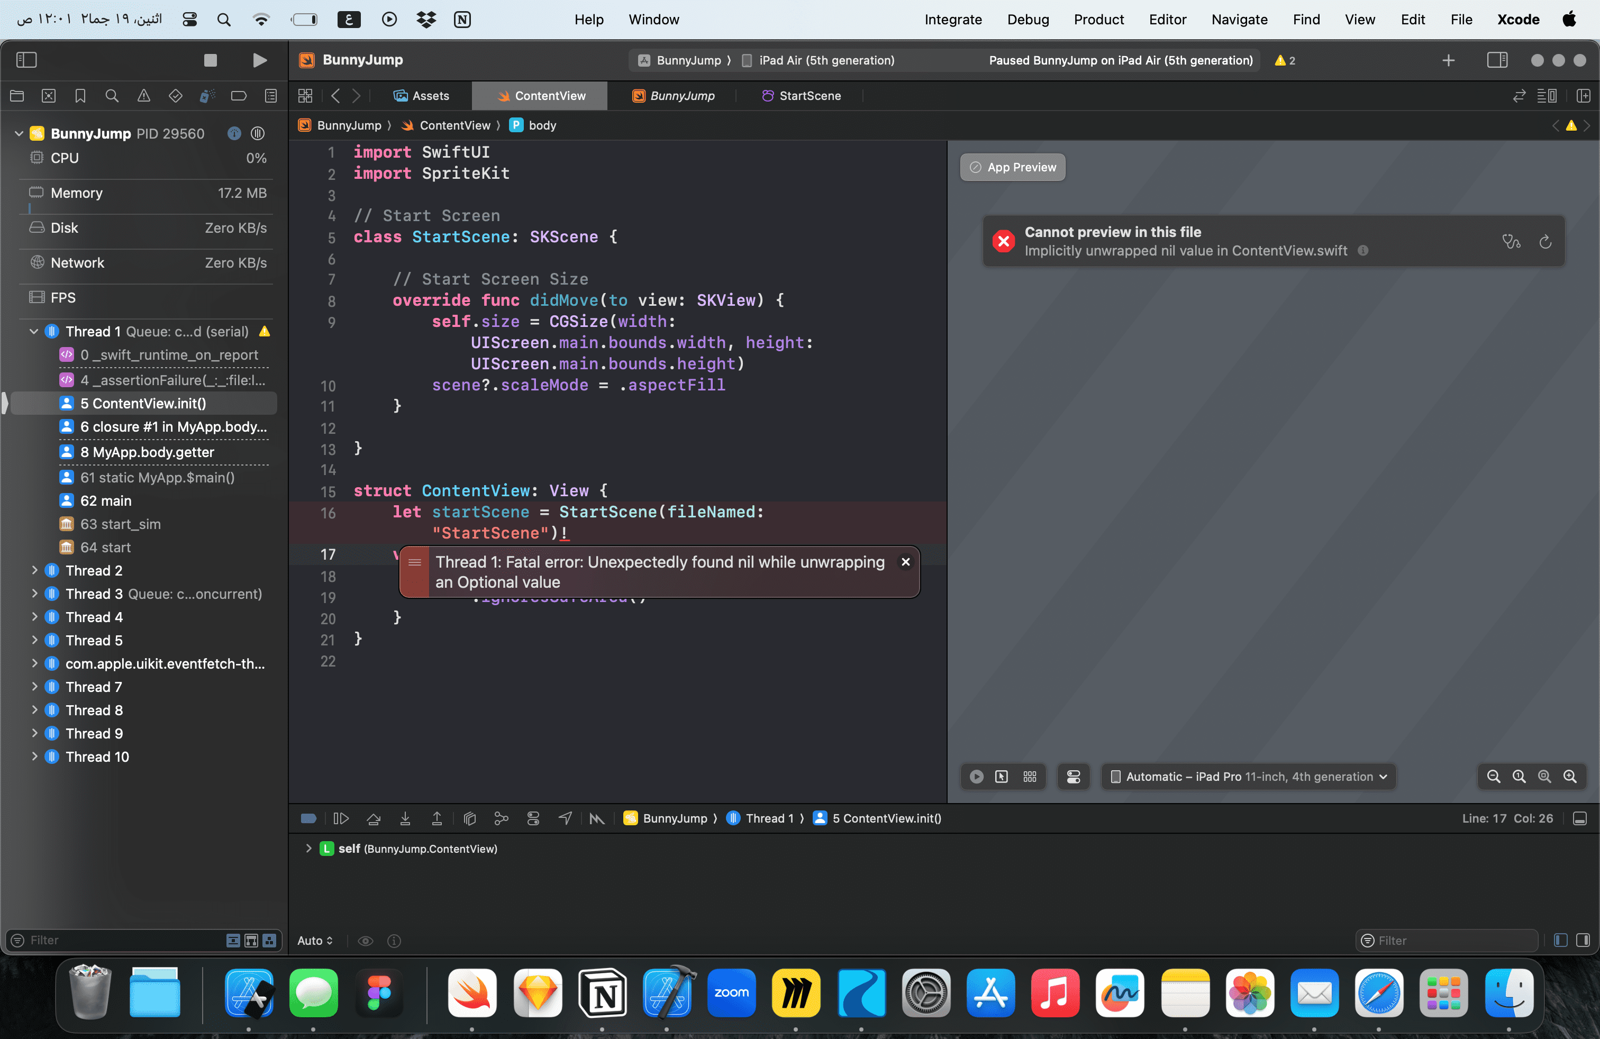Toggle the navigator sidebar
Screen dimensions: 1600x1039
click(x=26, y=60)
